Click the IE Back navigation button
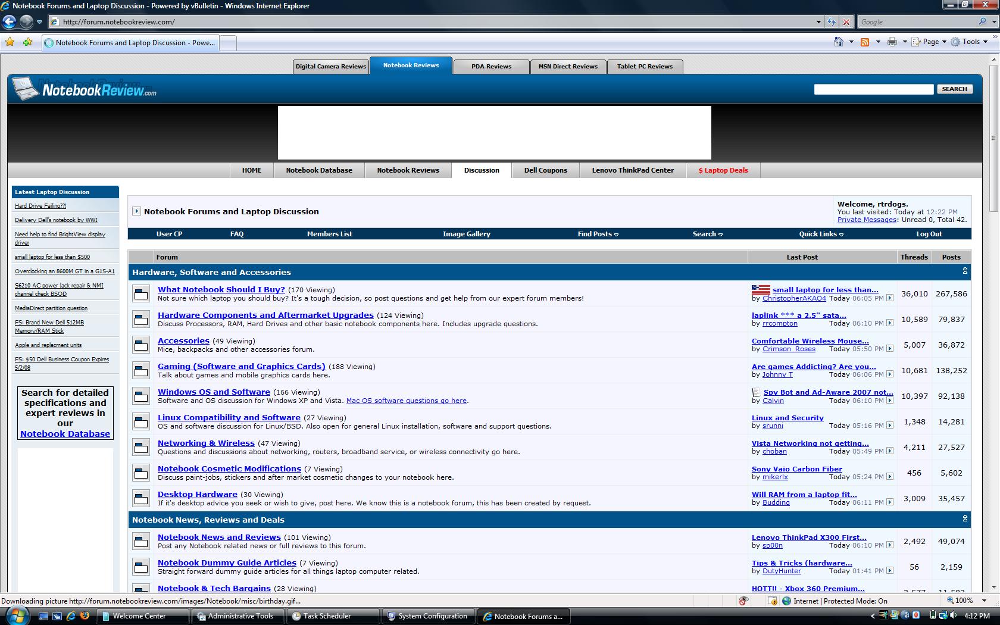 point(10,22)
